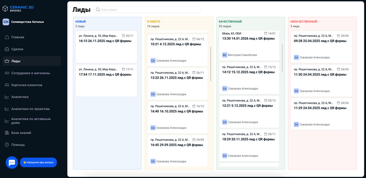
Task: Click ВС avatar of Виктория Самойлова
Action: (225, 55)
